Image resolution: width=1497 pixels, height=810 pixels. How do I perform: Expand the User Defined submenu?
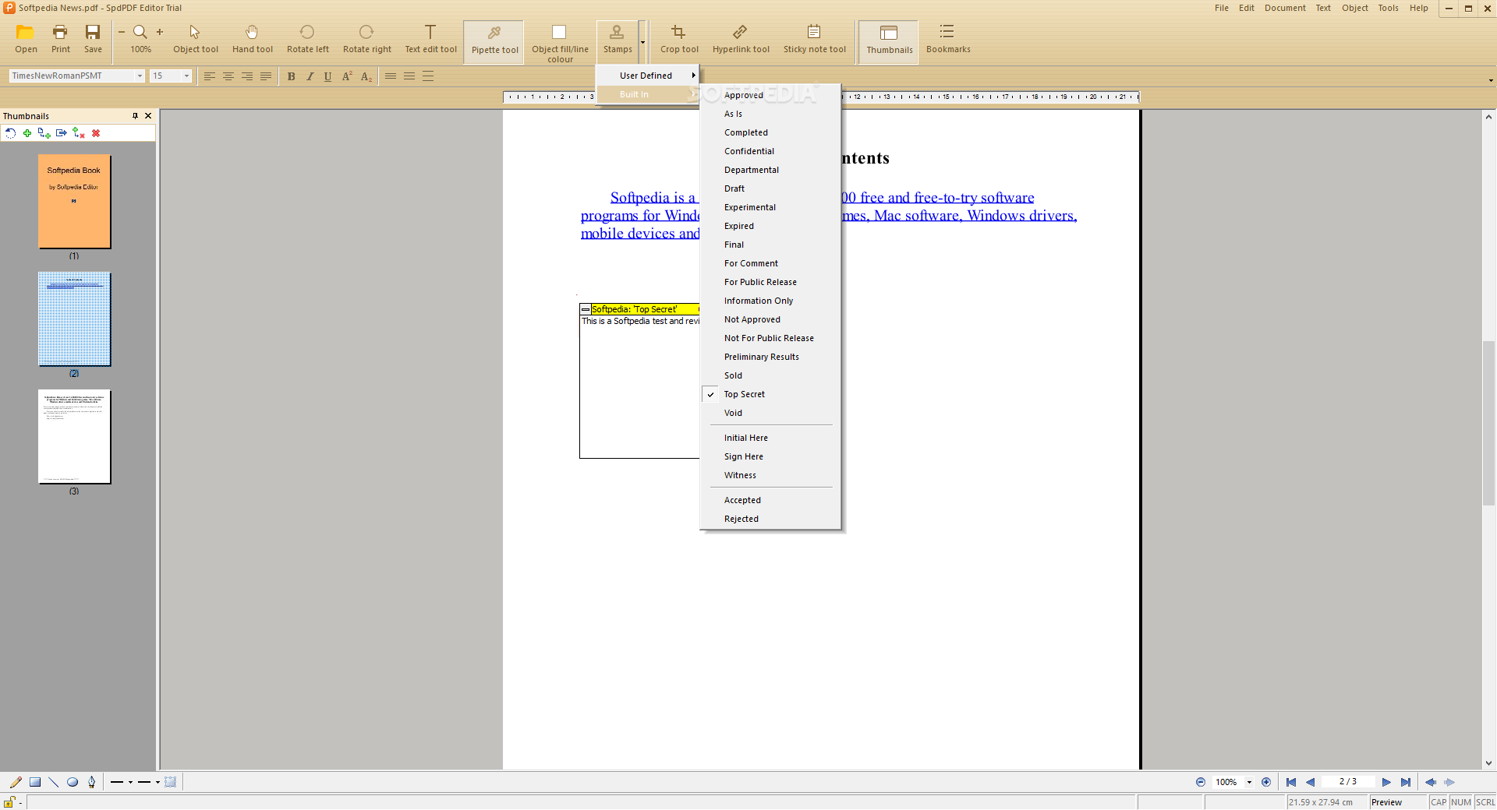647,76
